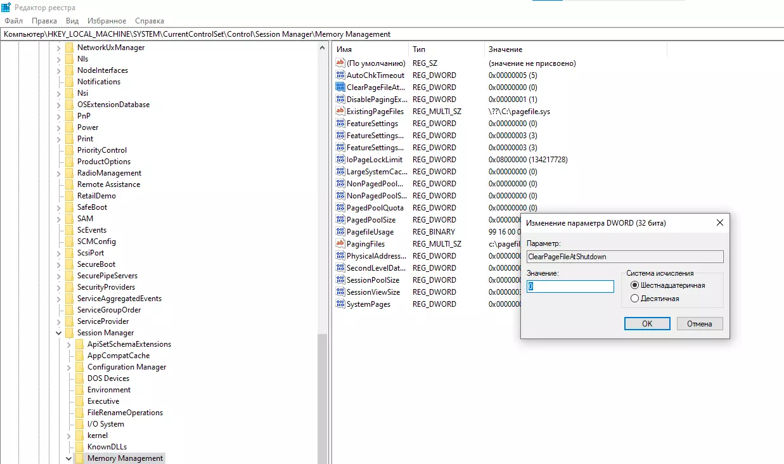Click the PagedPoolQuota value icon
Image resolution: width=784 pixels, height=464 pixels.
click(x=340, y=208)
